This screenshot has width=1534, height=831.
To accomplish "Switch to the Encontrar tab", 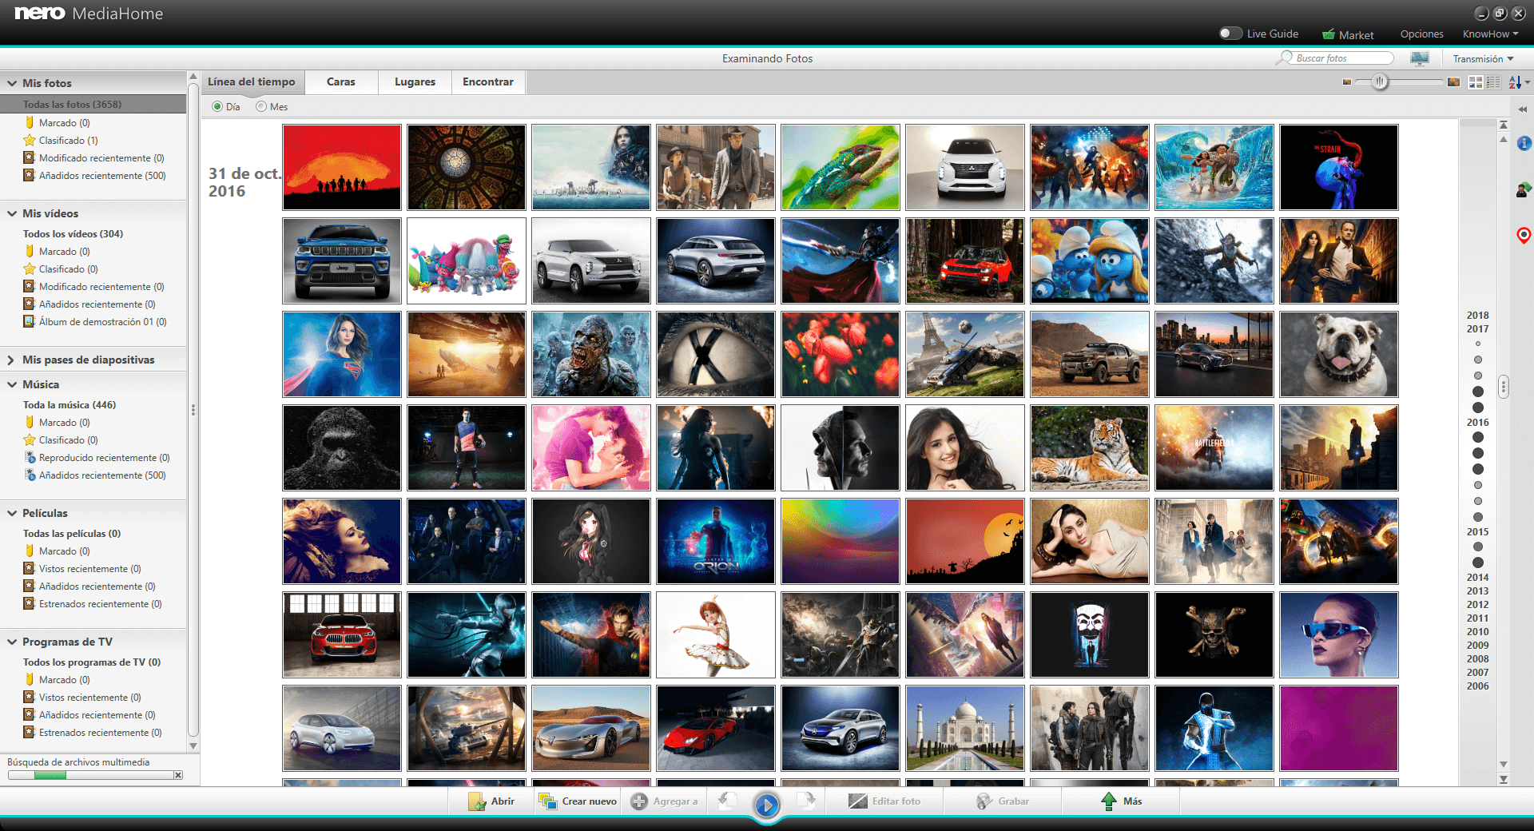I will 488,82.
